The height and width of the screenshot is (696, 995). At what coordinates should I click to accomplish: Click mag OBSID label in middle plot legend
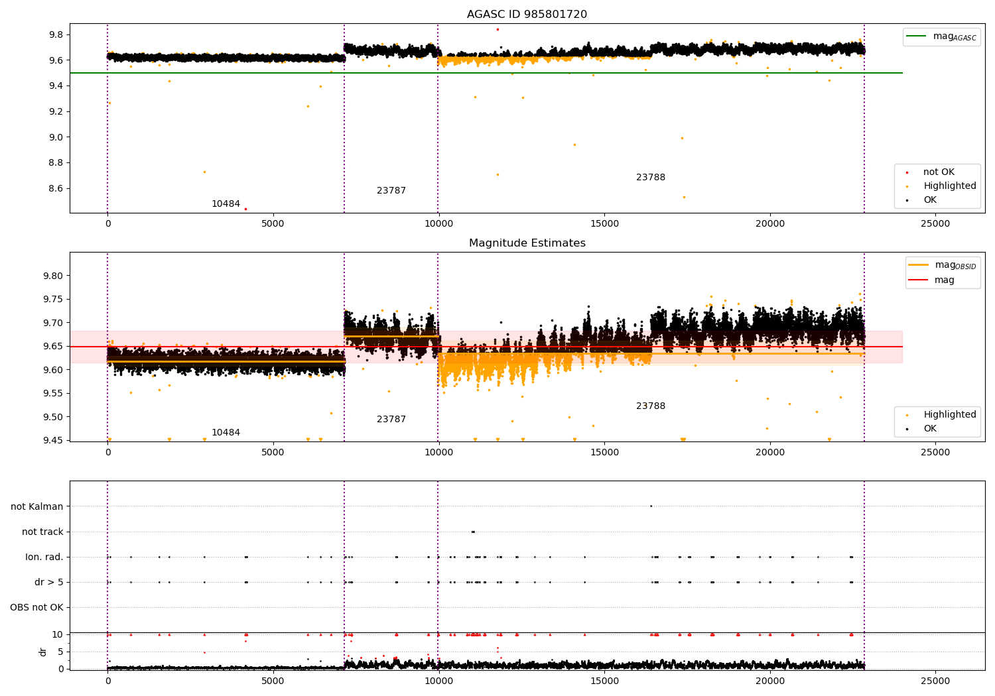[956, 265]
